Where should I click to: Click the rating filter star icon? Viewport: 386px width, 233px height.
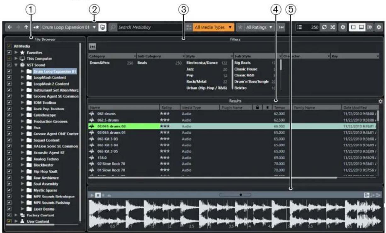(241, 27)
